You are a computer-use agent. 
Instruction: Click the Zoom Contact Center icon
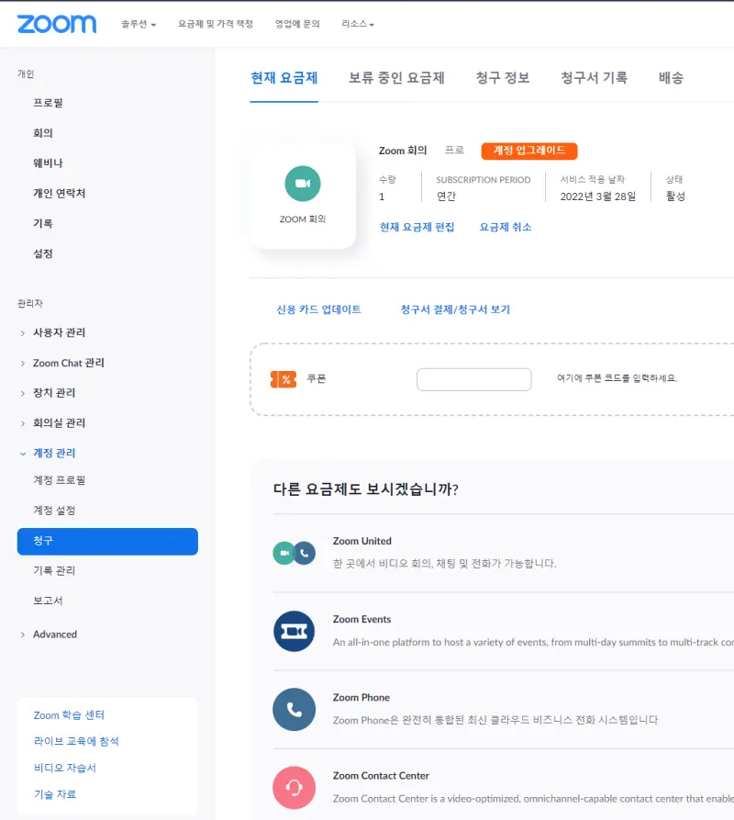pos(294,788)
